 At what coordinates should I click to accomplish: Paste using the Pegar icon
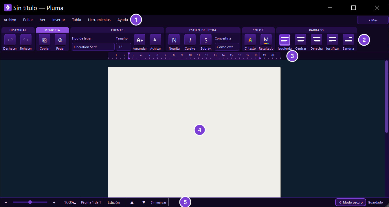point(60,40)
